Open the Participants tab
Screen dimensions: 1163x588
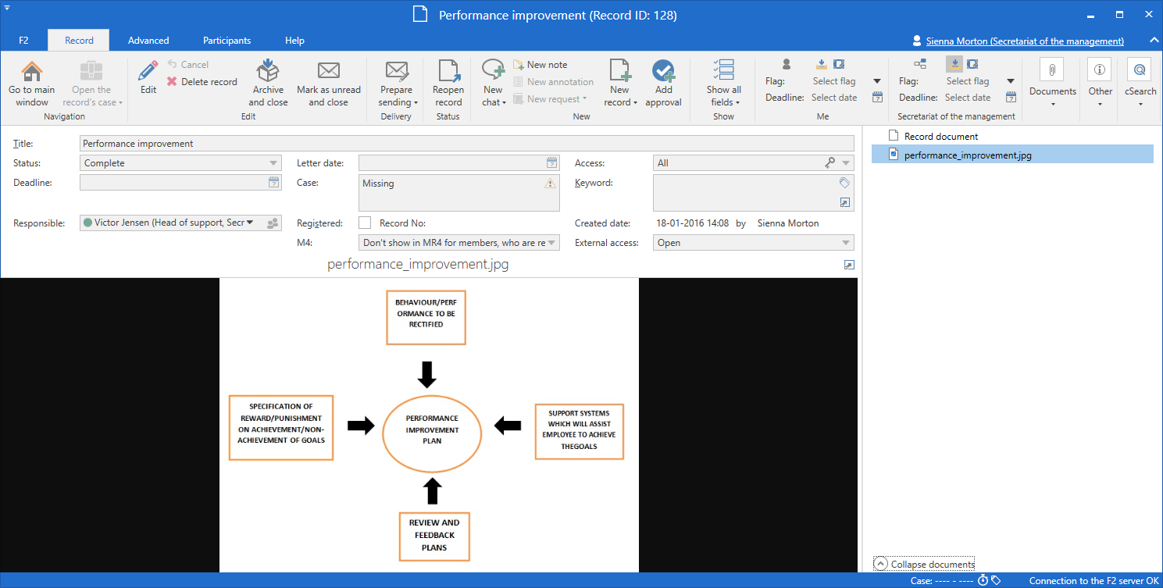(227, 41)
